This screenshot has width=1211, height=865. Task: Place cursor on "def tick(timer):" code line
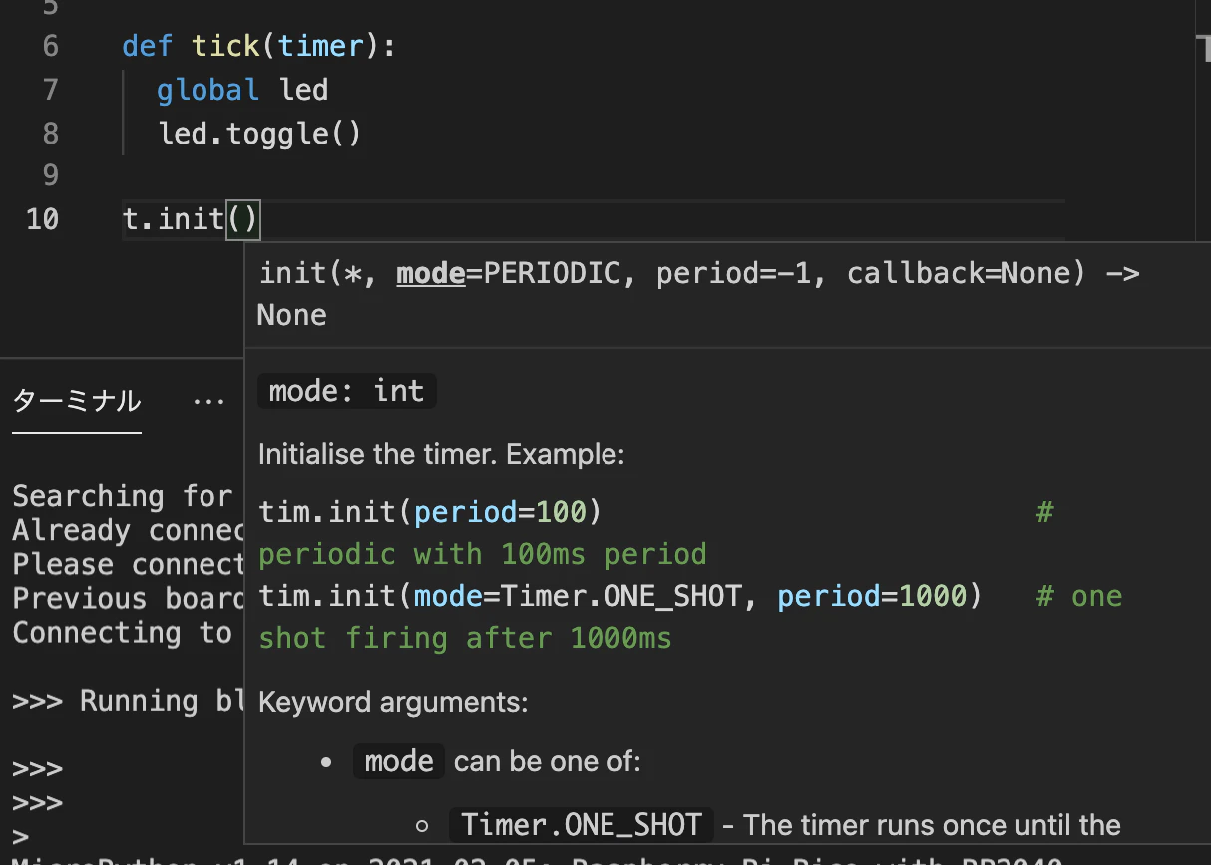pos(258,46)
